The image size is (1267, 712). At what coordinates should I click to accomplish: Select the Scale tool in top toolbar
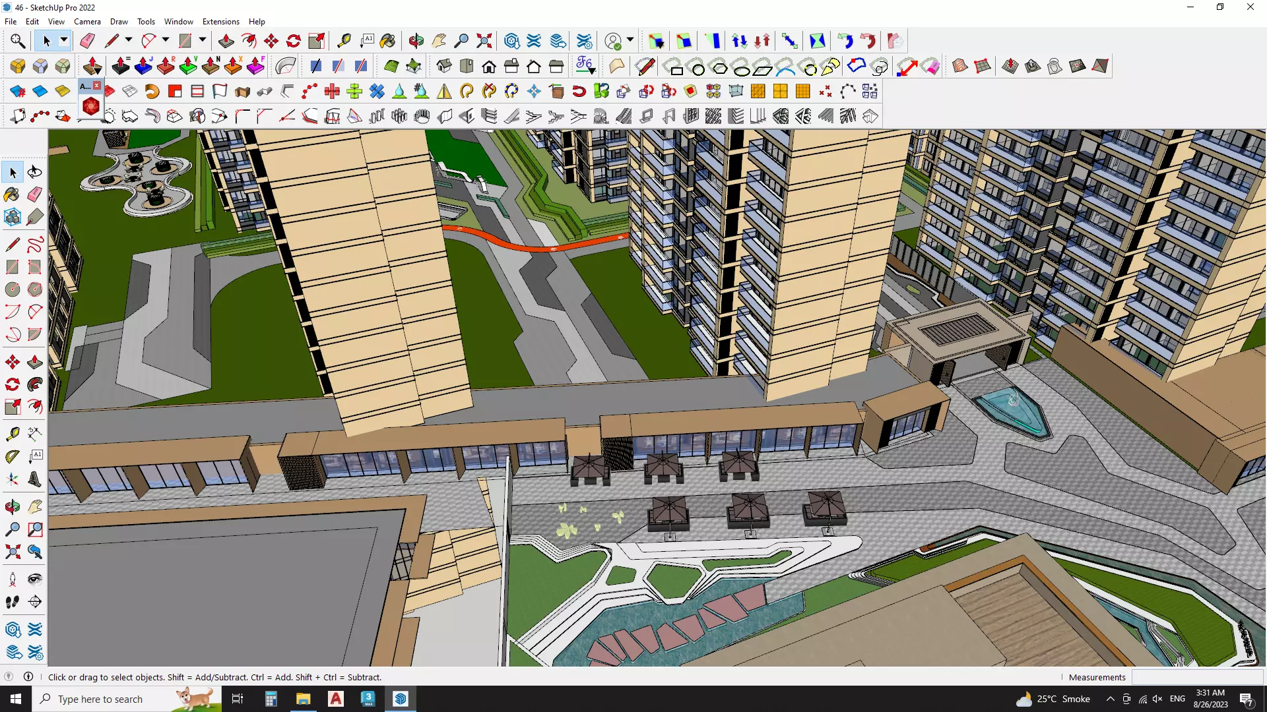click(x=317, y=41)
